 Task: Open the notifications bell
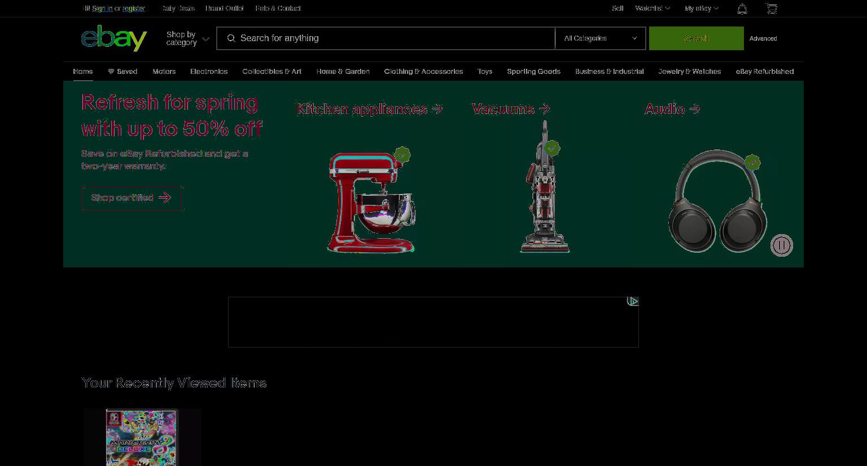pos(742,8)
